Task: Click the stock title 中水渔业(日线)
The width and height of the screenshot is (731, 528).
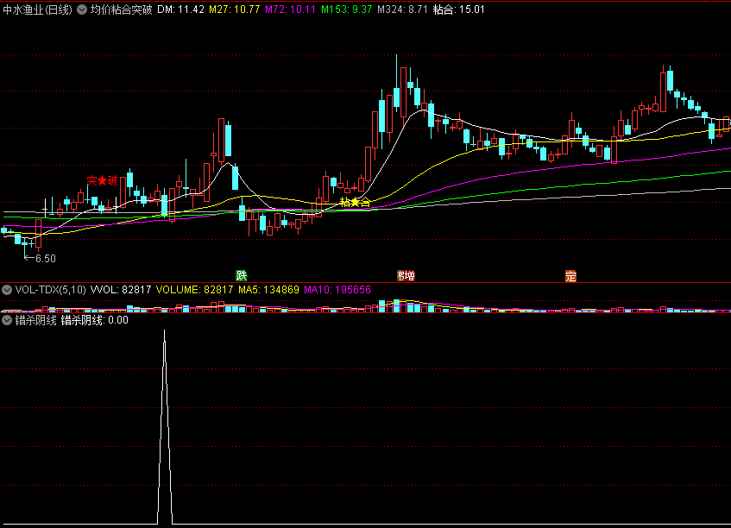Action: 37,9
